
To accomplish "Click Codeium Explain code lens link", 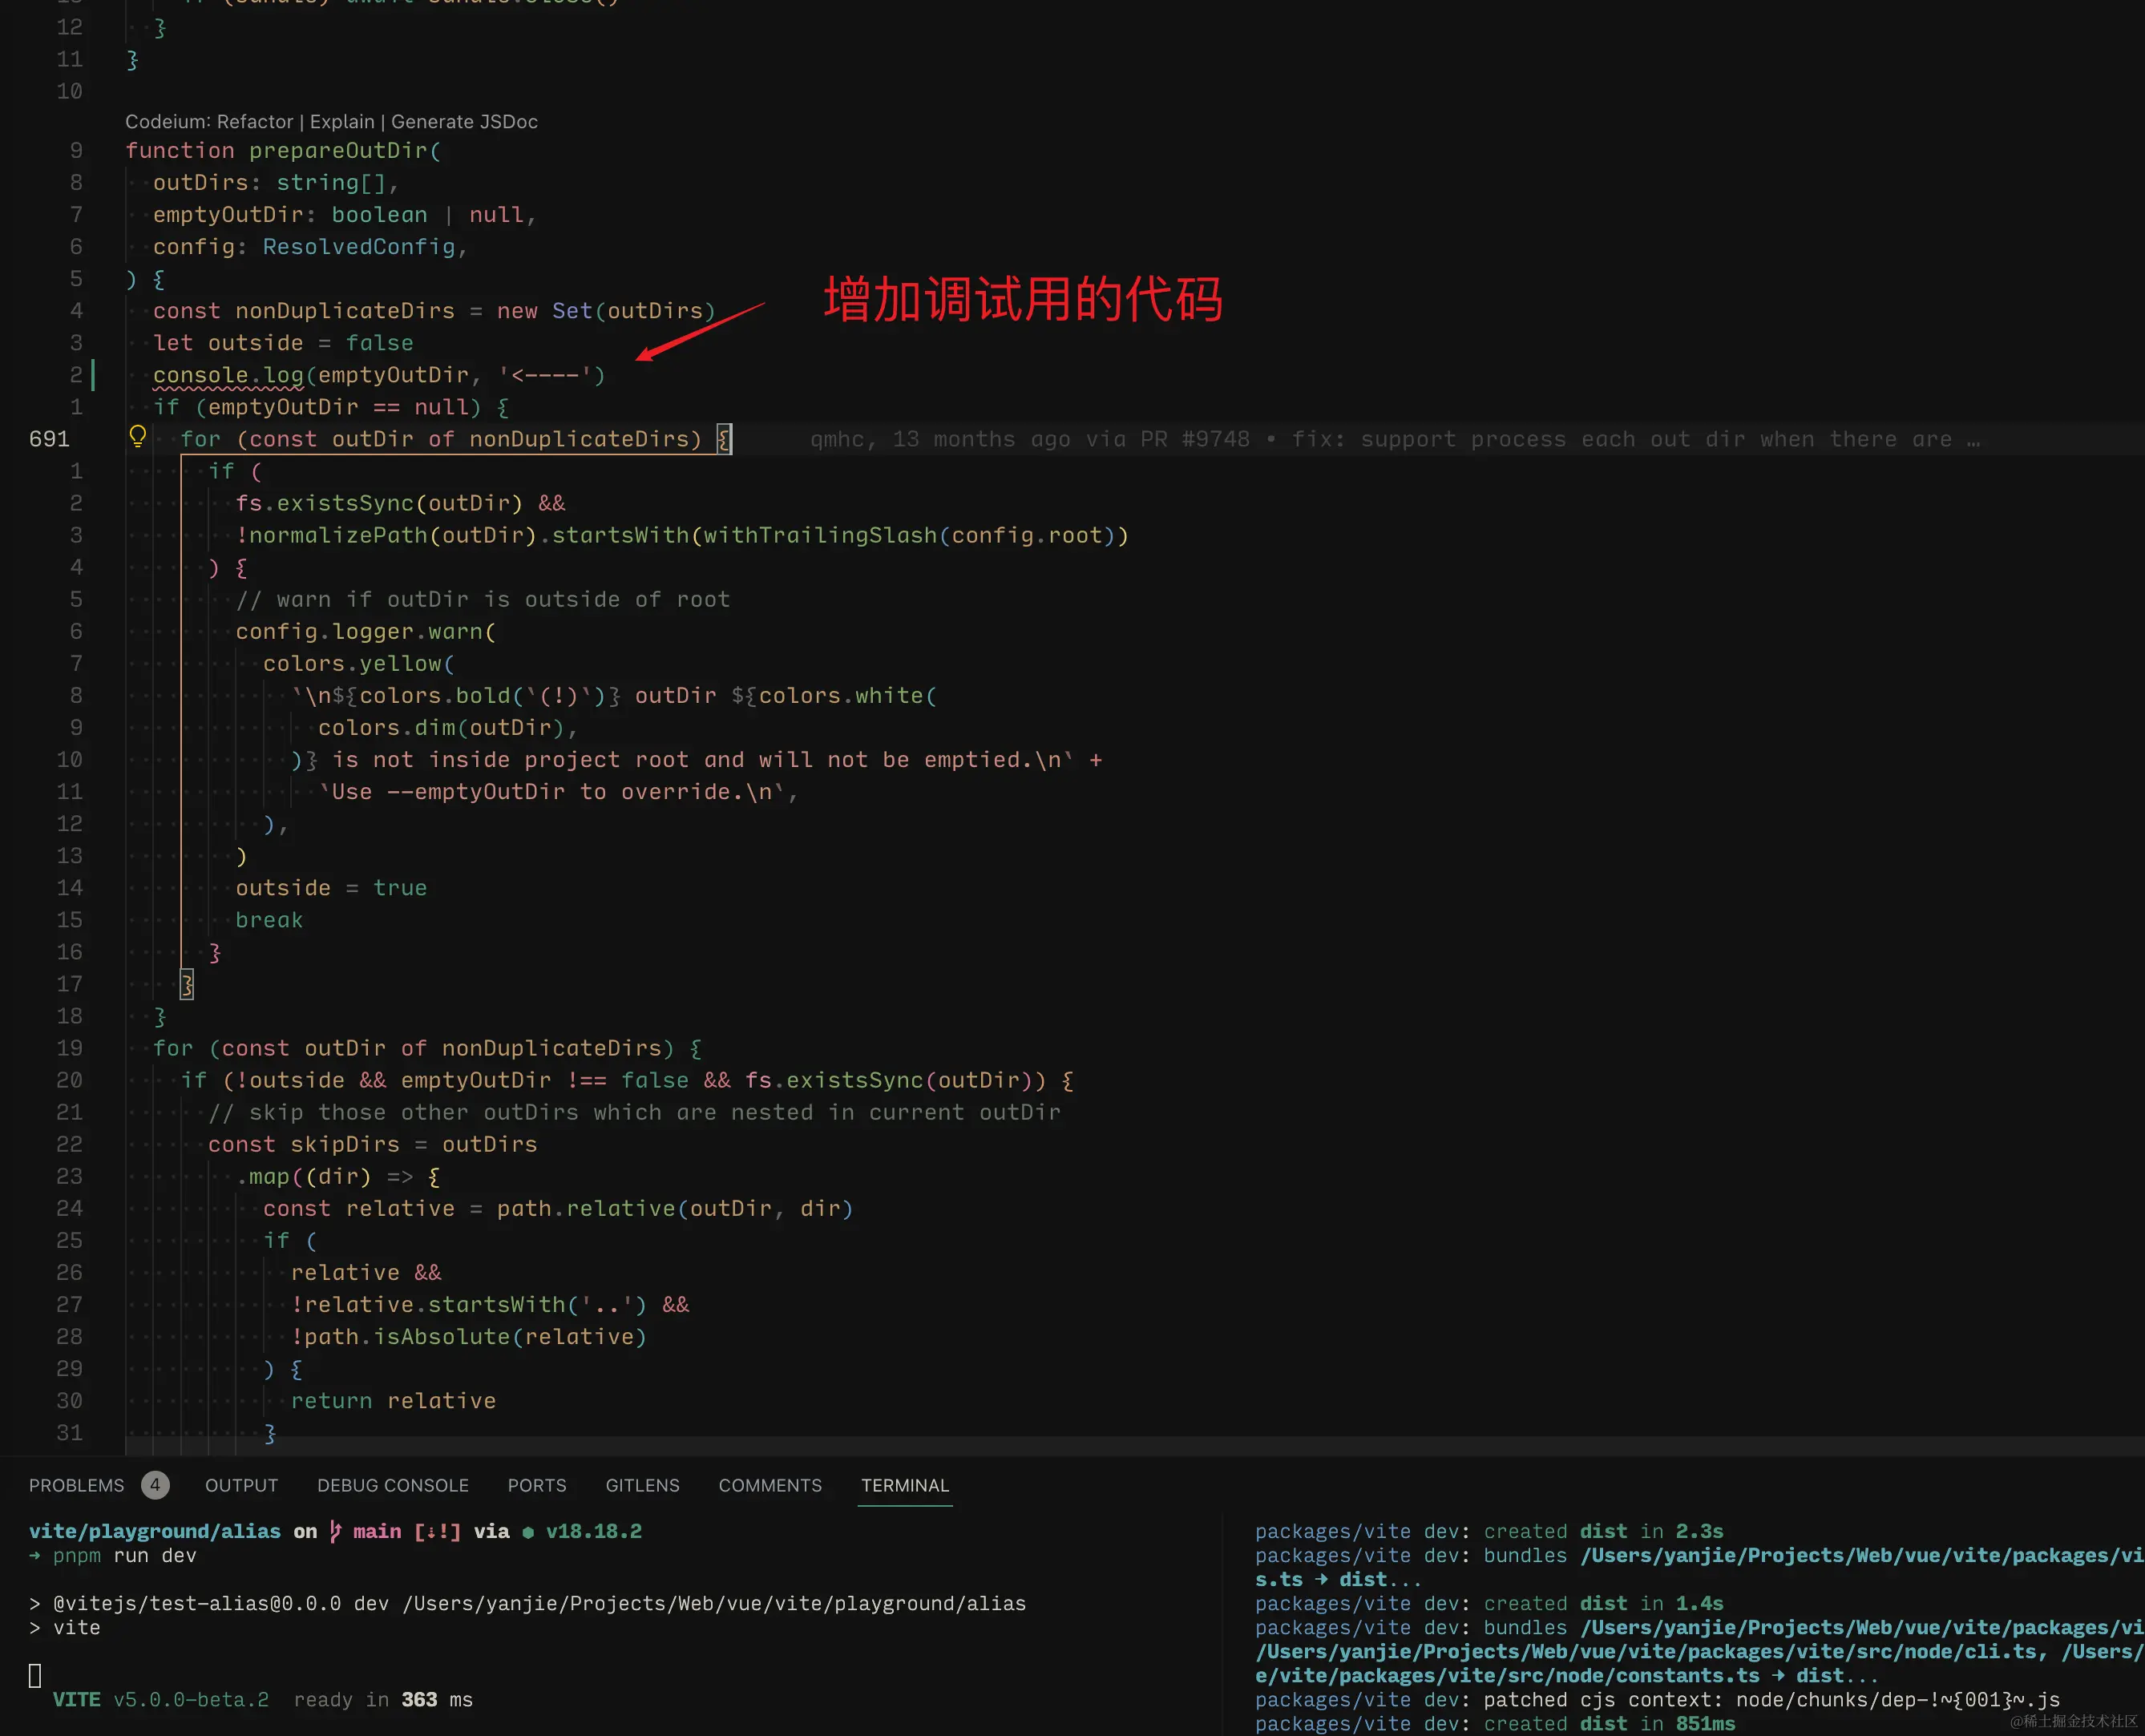I will 342,121.
